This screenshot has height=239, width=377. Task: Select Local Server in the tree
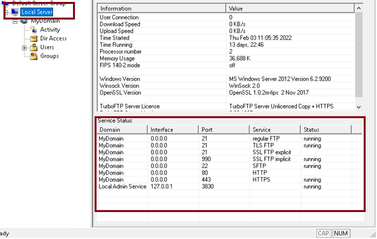tap(37, 12)
